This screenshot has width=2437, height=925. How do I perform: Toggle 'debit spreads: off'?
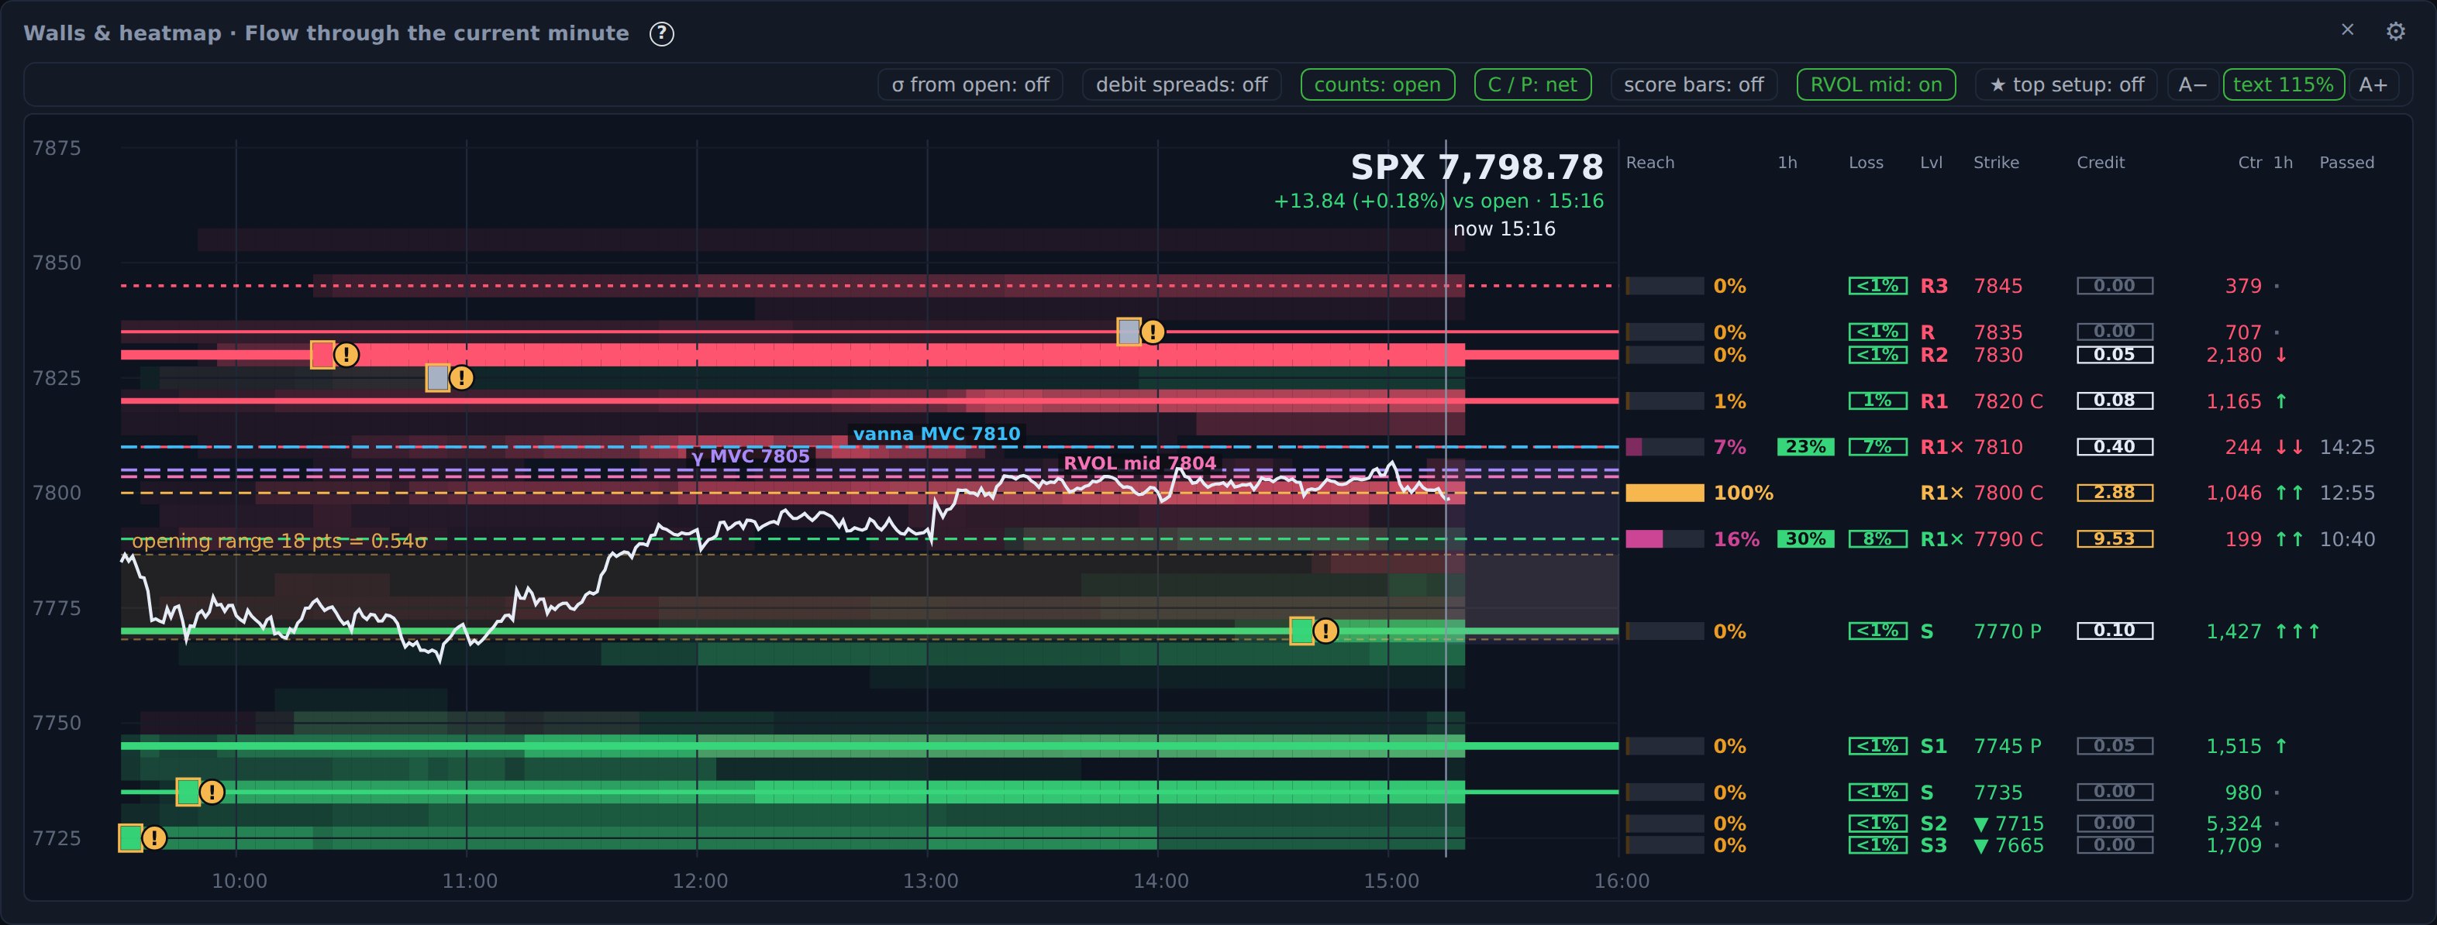[x=1181, y=85]
